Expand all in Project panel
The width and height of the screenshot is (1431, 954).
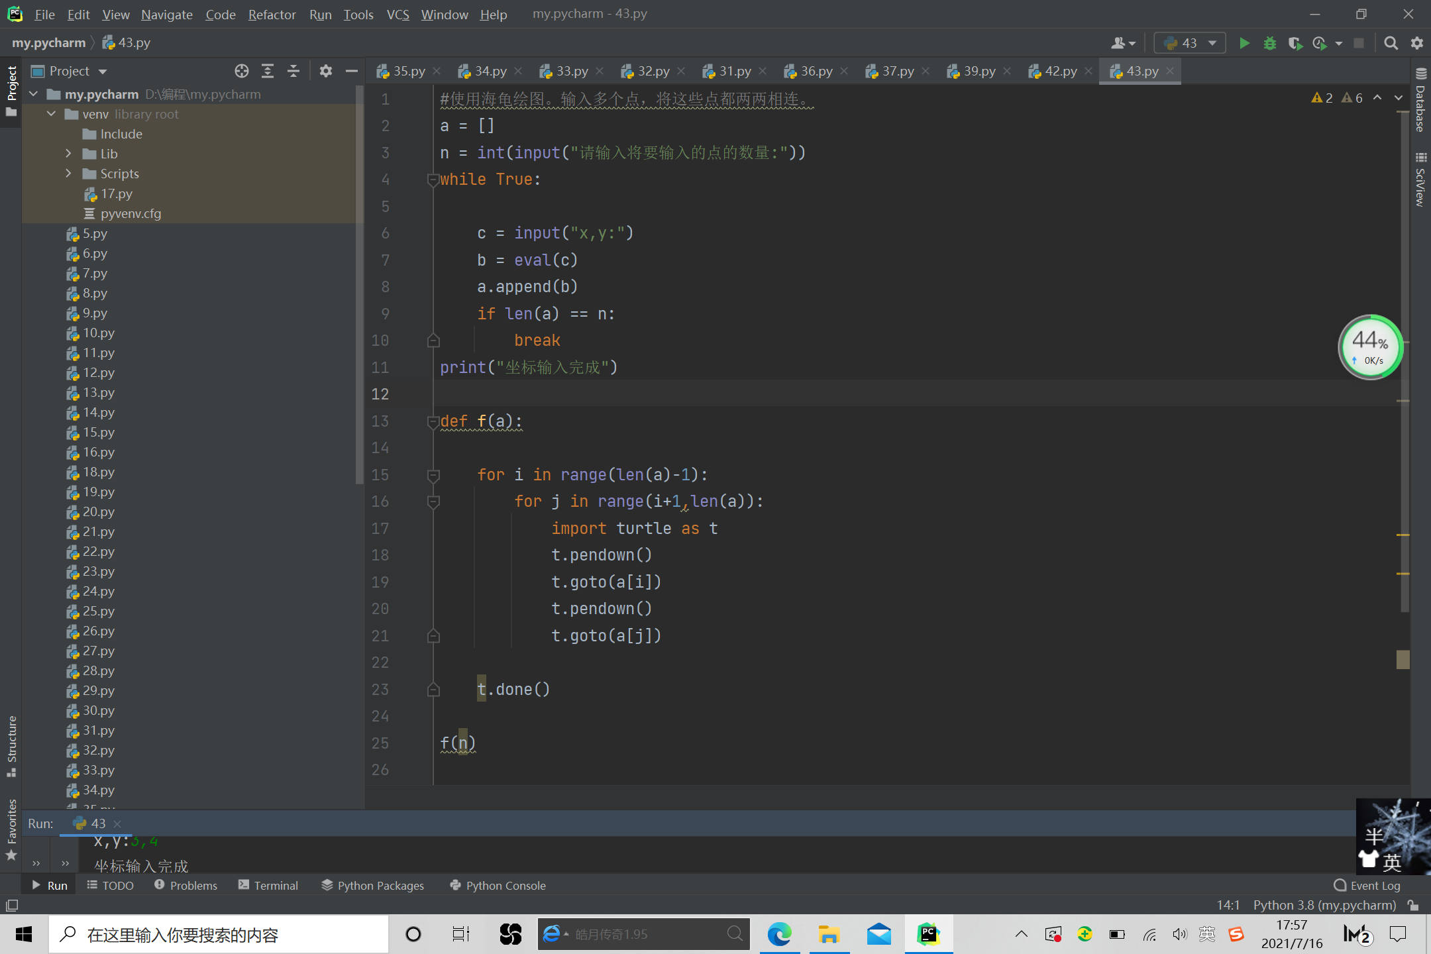pyautogui.click(x=268, y=71)
